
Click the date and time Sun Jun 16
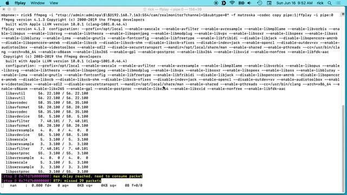294,3
